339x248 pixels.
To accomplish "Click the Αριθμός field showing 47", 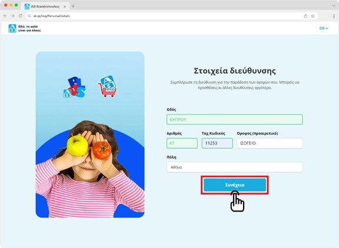I will [x=182, y=143].
